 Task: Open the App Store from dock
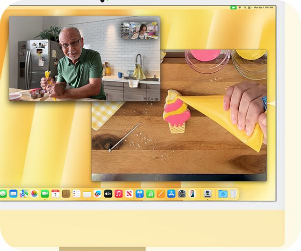point(171,194)
